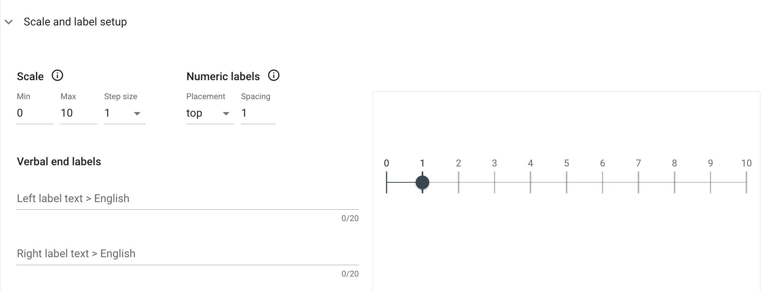The width and height of the screenshot is (765, 291).
Task: Click the Step size dropdown arrow
Action: (x=138, y=113)
